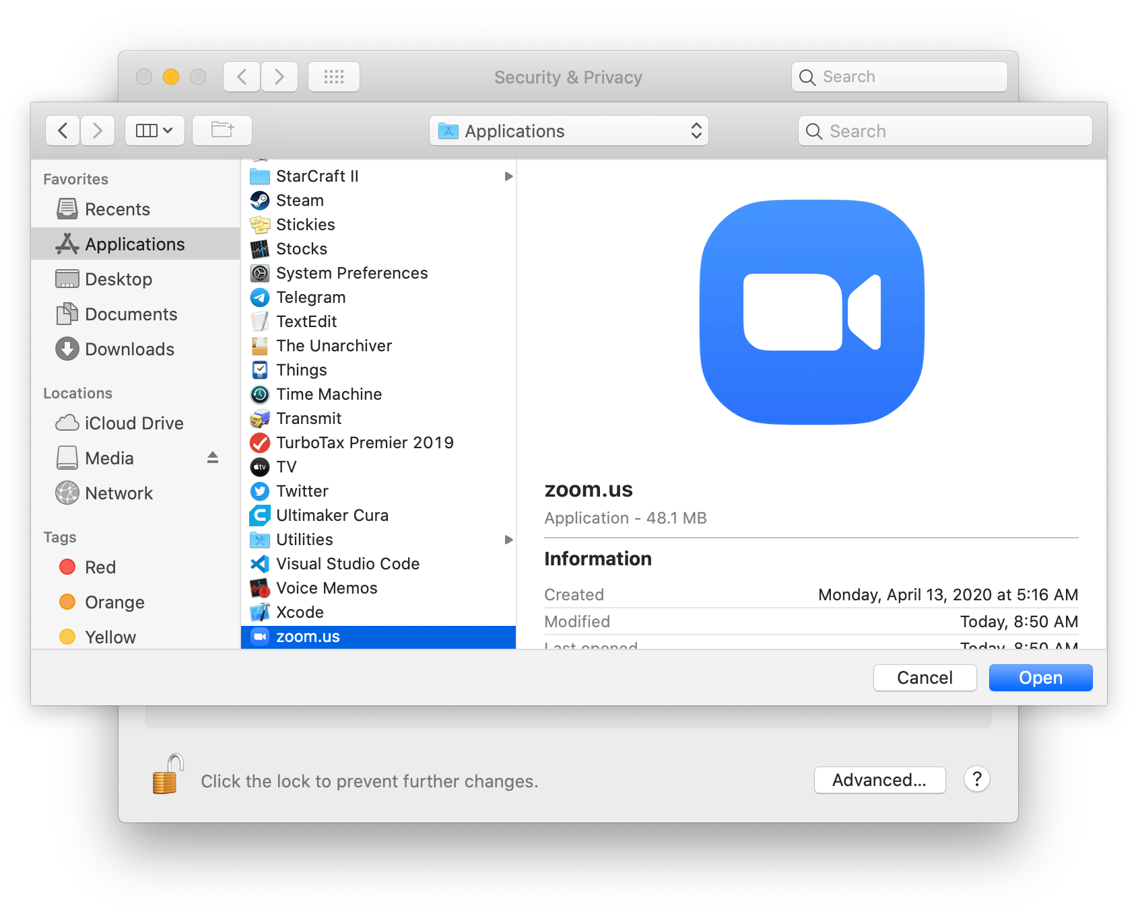The image size is (1138, 922).
Task: Toggle column view layout options
Action: coord(154,130)
